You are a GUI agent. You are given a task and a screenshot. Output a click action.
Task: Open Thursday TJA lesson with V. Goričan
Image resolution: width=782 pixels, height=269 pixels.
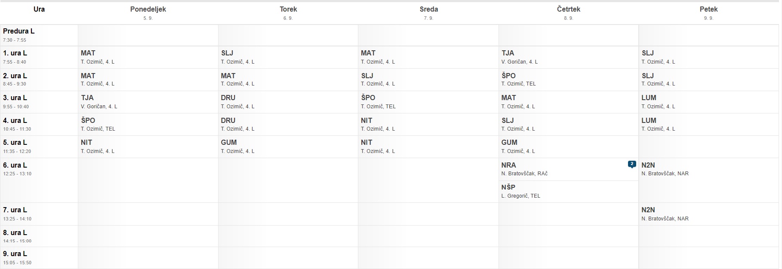[x=568, y=57]
